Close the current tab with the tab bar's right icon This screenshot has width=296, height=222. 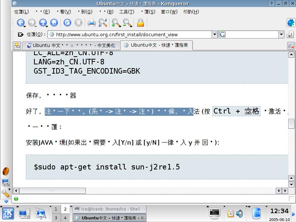tap(291, 46)
